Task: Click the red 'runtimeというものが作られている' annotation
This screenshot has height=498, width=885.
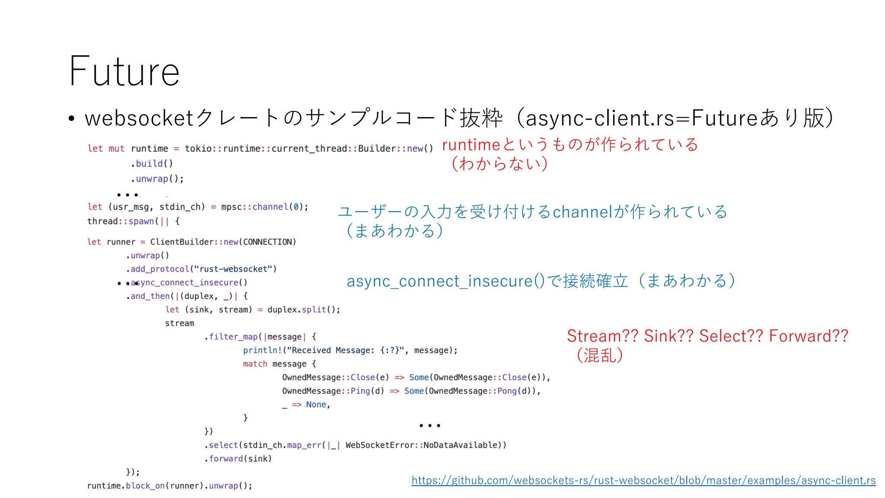Action: (x=570, y=144)
